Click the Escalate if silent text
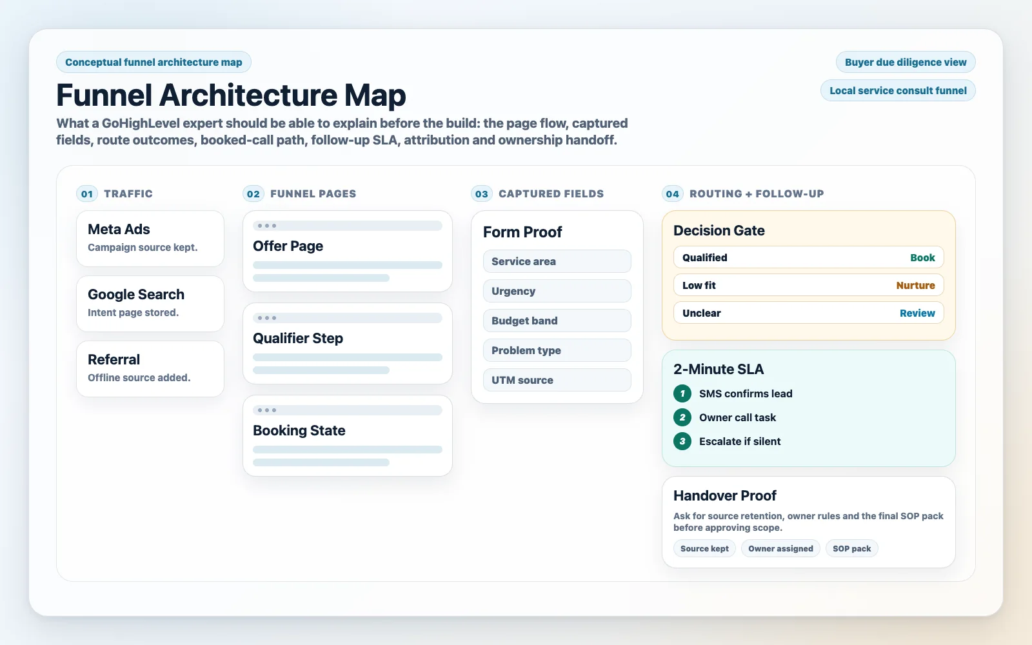The height and width of the screenshot is (645, 1032). click(740, 441)
